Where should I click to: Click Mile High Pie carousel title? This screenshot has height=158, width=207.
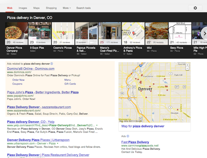(x=200, y=49)
